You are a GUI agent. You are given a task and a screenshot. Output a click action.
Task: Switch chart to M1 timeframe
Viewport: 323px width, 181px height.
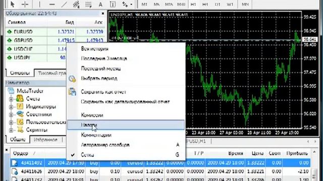tap(144, 4)
